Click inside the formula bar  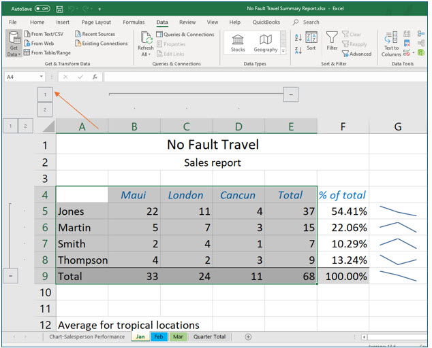point(265,77)
